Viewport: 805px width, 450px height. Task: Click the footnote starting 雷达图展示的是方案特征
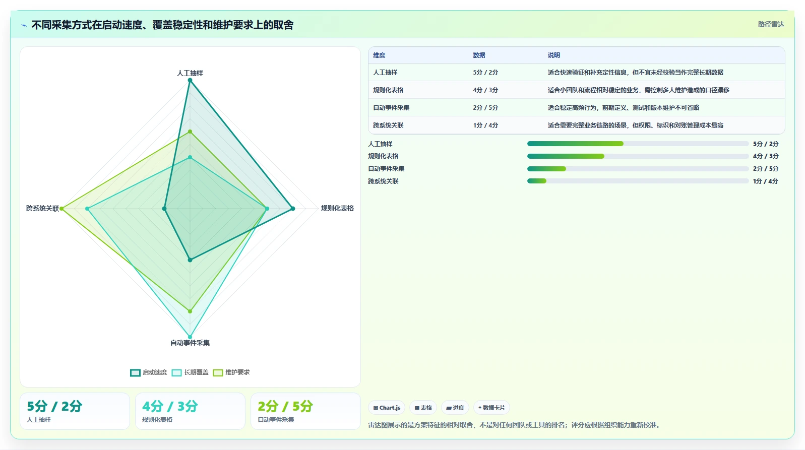(514, 425)
